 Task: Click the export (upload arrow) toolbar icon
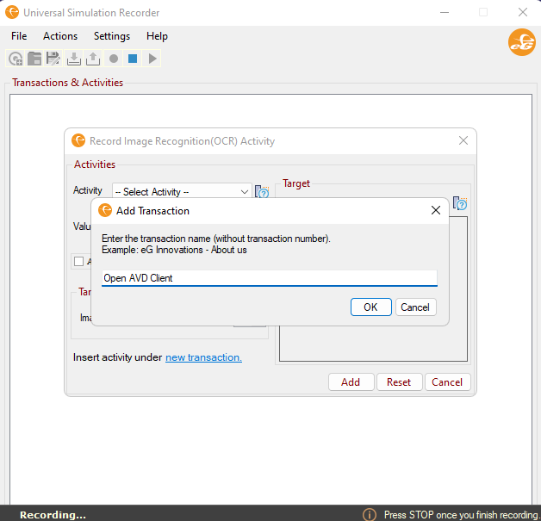(x=93, y=59)
